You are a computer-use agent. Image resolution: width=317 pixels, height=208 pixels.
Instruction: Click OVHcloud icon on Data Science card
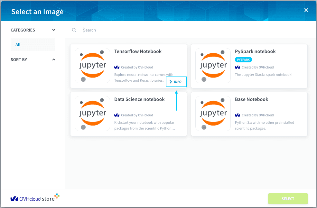coord(117,115)
